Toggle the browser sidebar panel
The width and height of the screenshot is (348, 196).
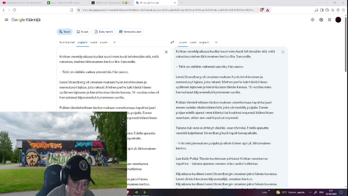(x=322, y=10)
